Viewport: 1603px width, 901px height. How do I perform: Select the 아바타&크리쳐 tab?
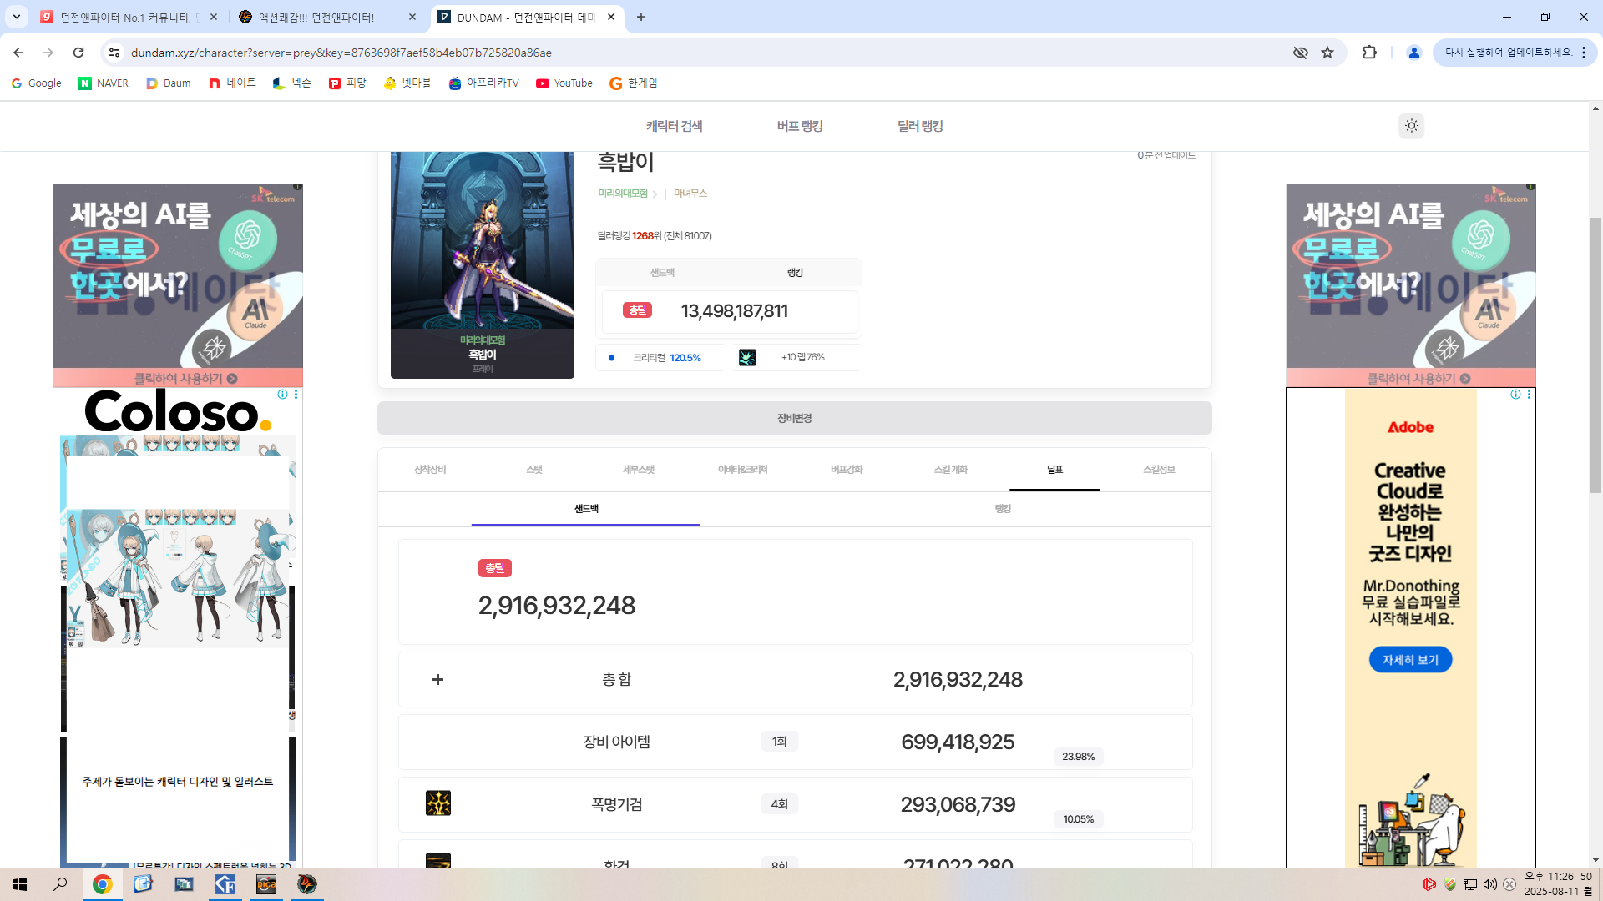coord(742,470)
